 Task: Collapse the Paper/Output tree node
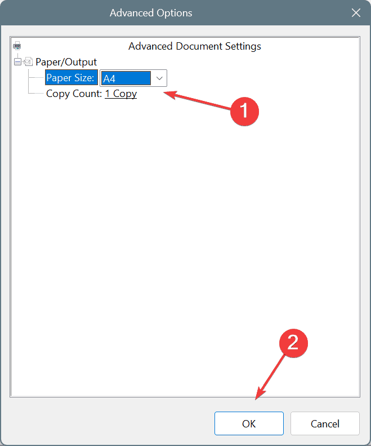point(17,61)
